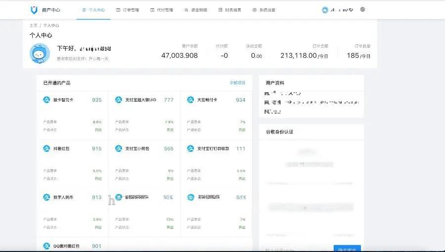Click the Alipay icon beside 天宏畅付卡
Screen dimensions: 445x252
[x=190, y=100]
